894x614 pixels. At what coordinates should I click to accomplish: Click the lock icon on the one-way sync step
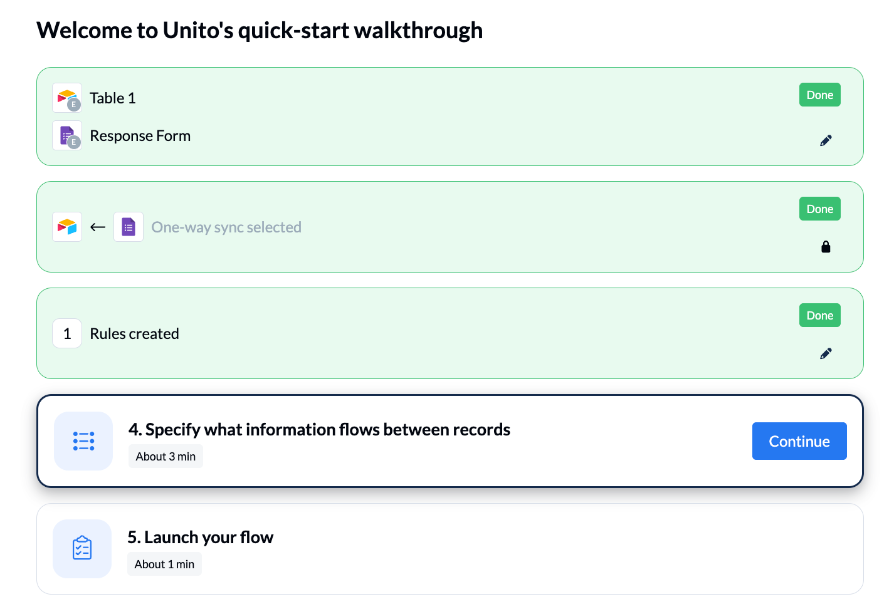[826, 246]
